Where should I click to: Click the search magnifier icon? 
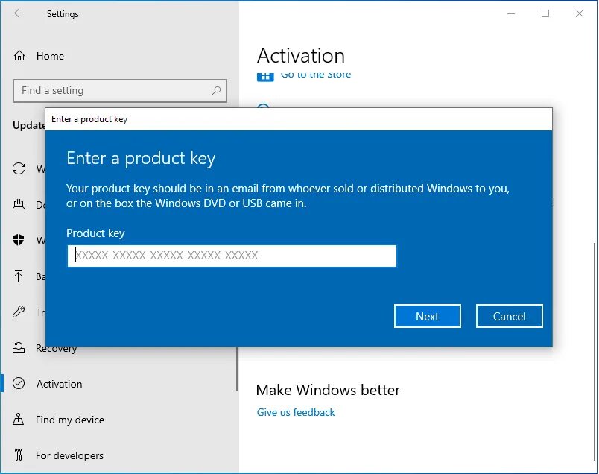[216, 91]
